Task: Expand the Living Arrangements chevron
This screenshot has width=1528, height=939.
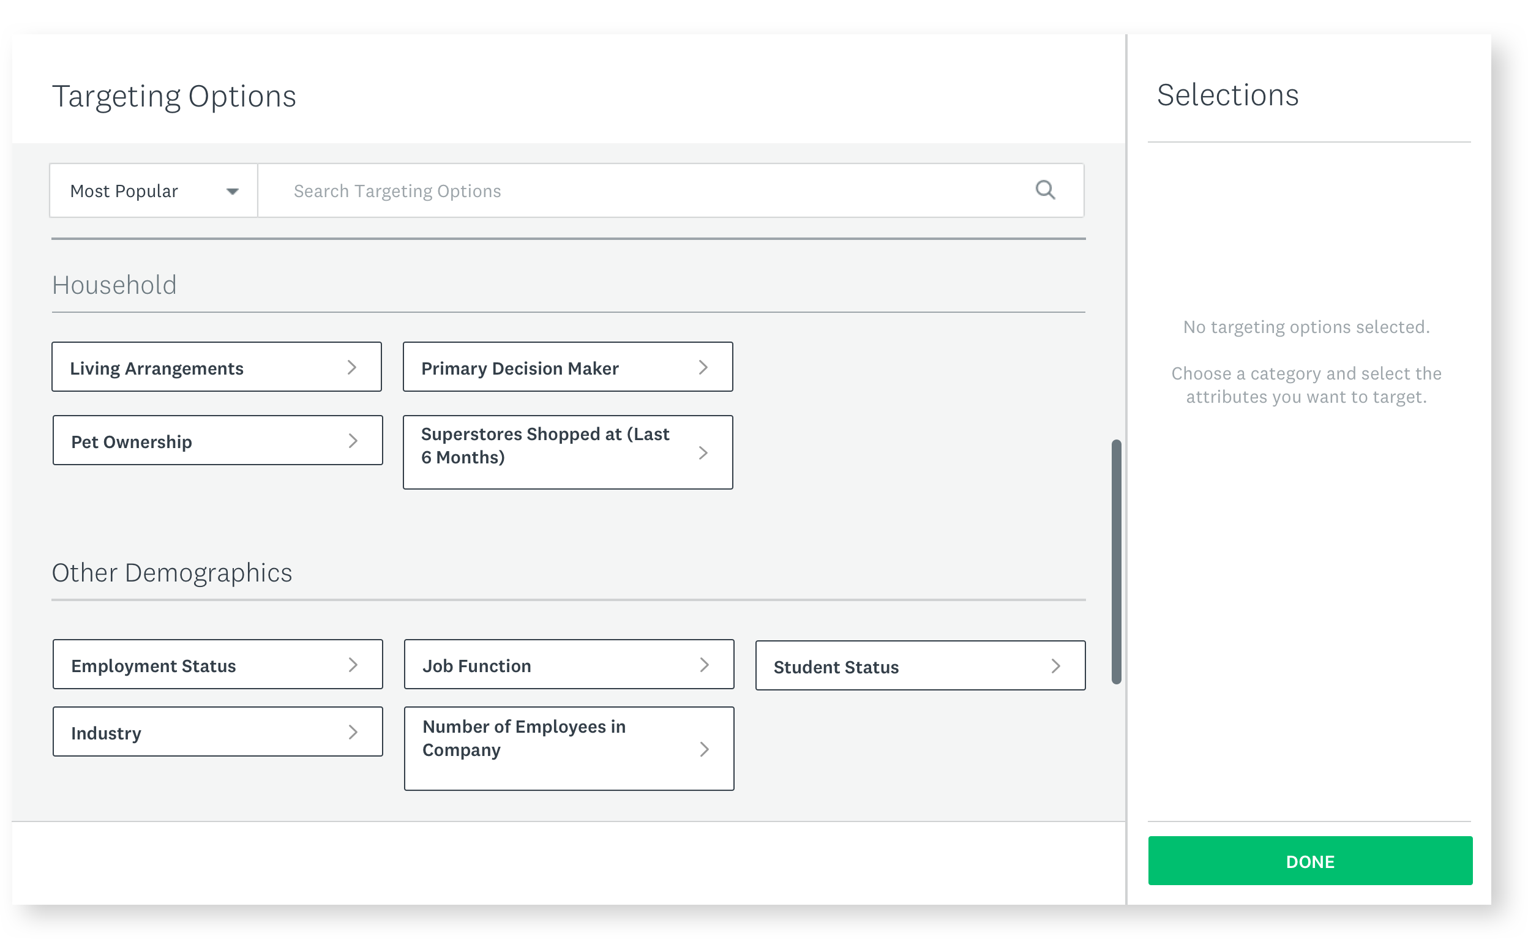Action: coord(352,367)
